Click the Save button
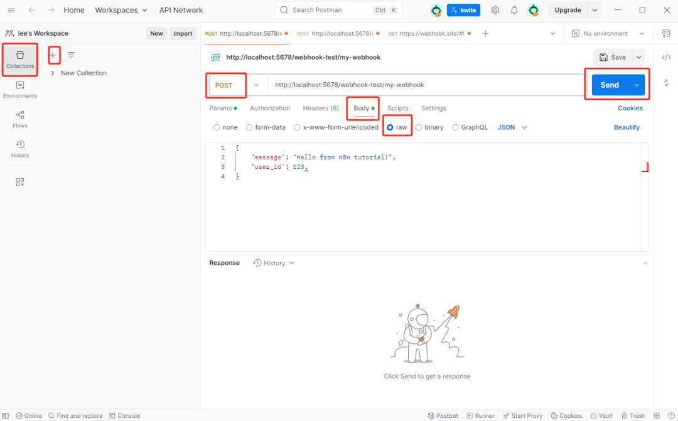Viewport: 678px width, 421px height. click(x=613, y=57)
